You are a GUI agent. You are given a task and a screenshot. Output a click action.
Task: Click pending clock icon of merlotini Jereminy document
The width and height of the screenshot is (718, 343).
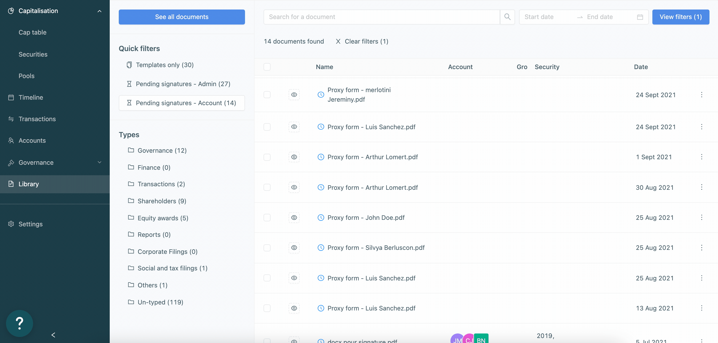point(321,95)
